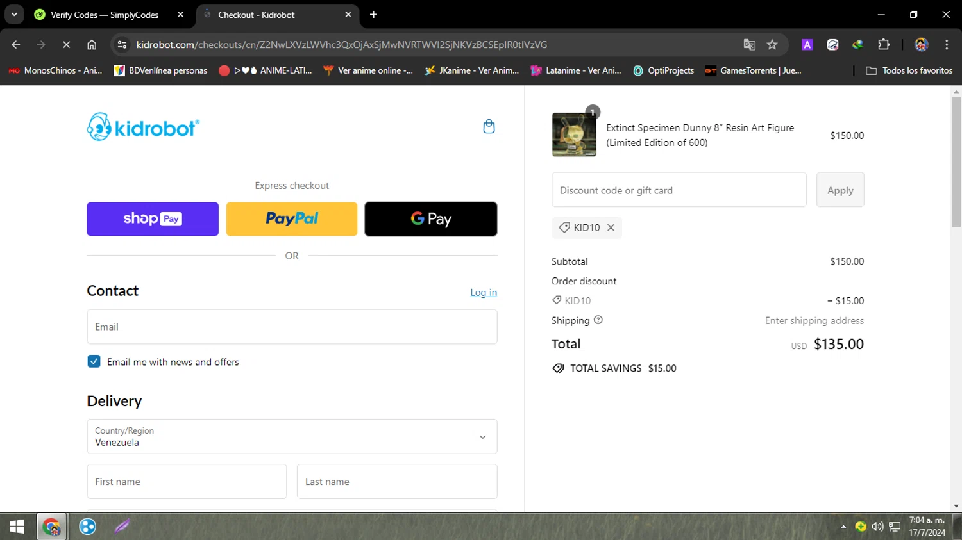Open the site information icon in the address bar
Screen dimensions: 962x540
pos(122,45)
